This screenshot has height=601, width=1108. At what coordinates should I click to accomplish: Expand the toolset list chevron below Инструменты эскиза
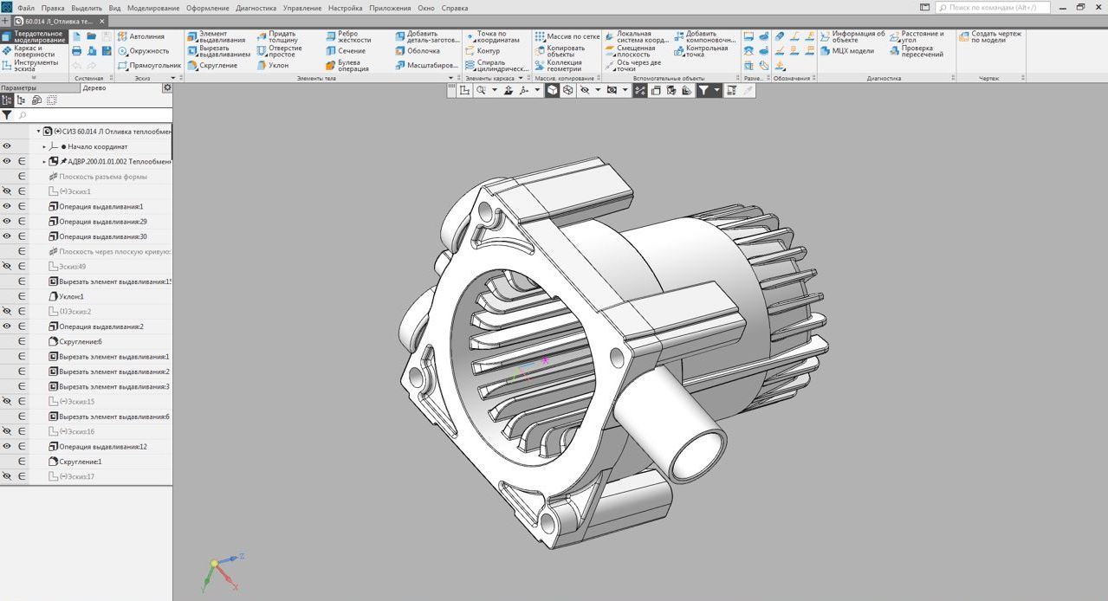pos(33,78)
